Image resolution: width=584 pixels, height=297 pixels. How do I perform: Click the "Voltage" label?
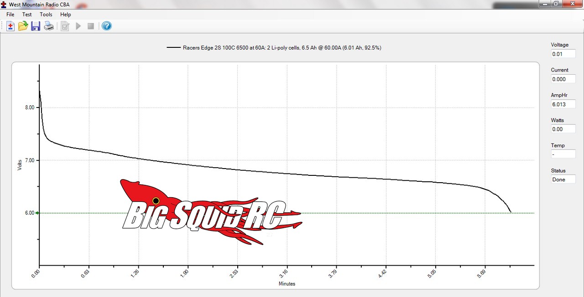coord(560,45)
